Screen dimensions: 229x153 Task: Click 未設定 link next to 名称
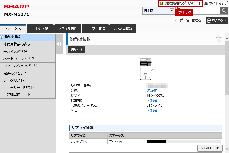[x=152, y=90]
